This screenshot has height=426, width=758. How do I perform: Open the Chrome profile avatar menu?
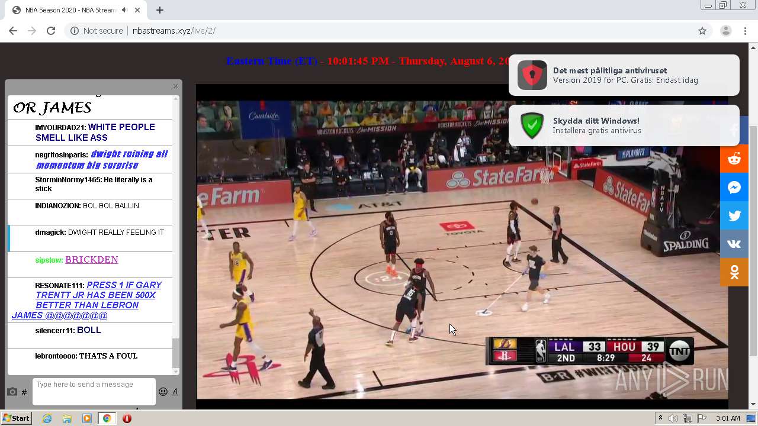click(x=725, y=31)
